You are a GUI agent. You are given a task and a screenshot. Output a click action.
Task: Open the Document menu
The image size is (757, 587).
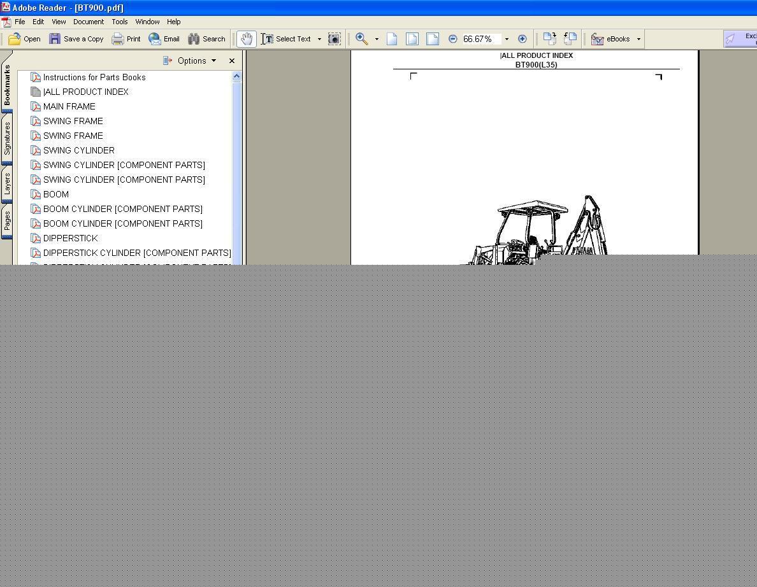[89, 22]
